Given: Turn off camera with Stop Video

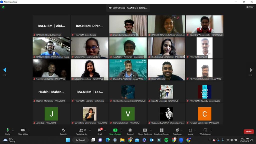Looking at the screenshot, I should (x=23, y=131).
